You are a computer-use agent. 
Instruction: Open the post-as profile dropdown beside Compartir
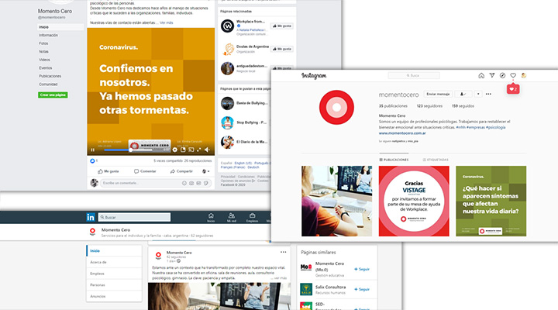[205, 171]
